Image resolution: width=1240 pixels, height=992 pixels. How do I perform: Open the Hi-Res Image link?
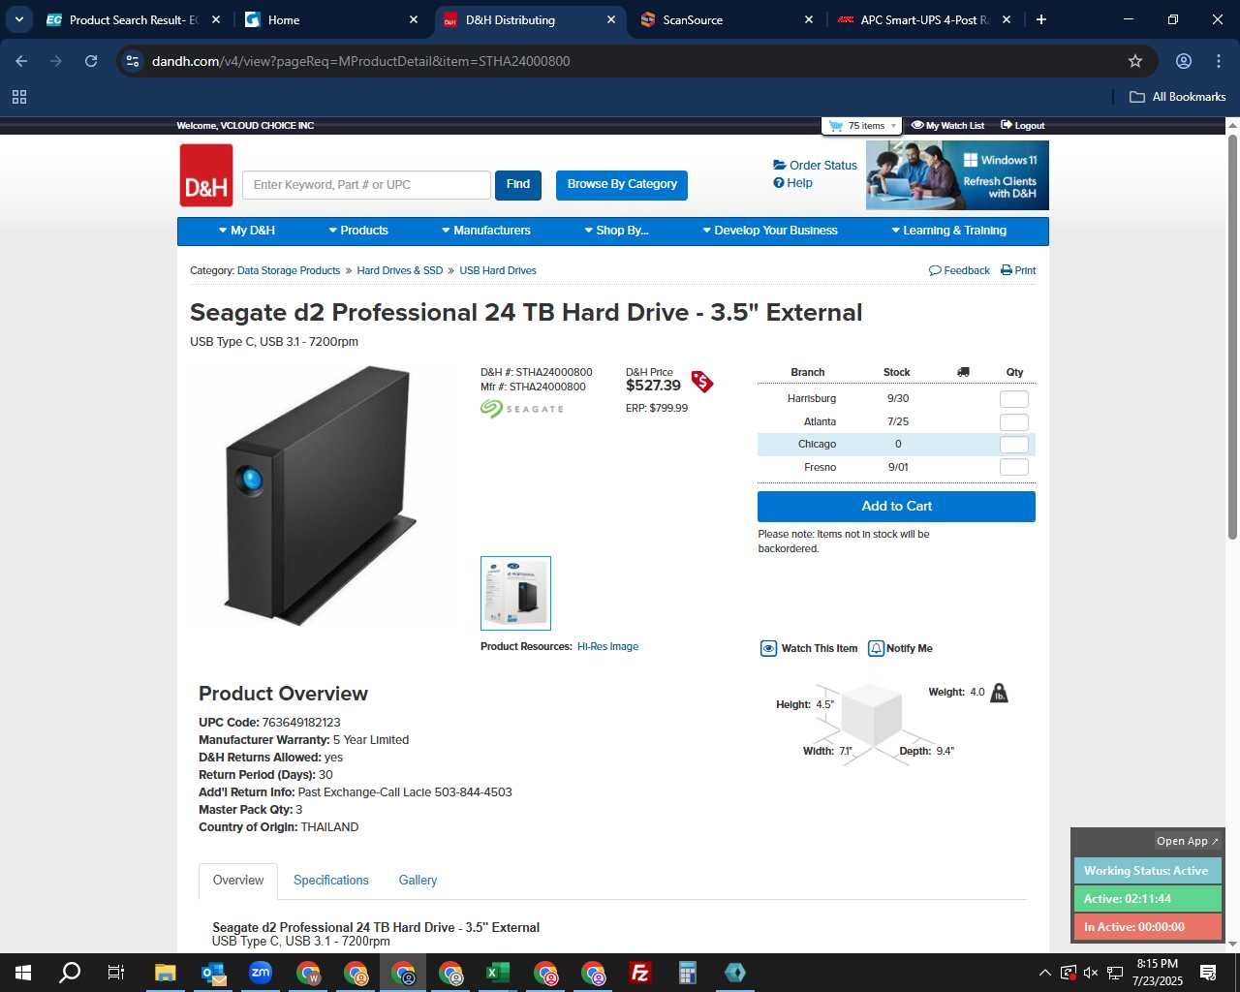pos(607,647)
